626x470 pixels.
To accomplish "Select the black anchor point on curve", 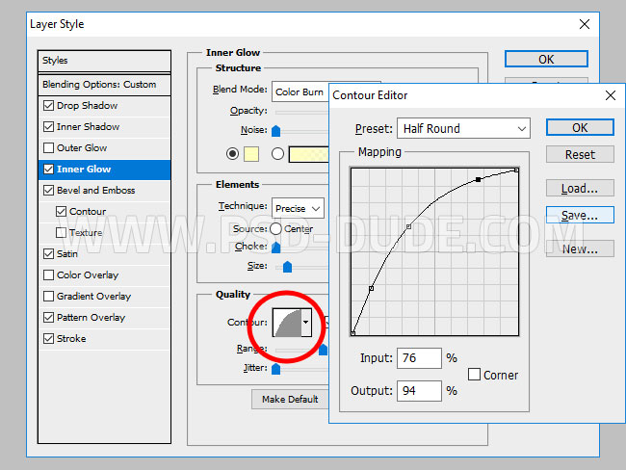I will tap(478, 180).
